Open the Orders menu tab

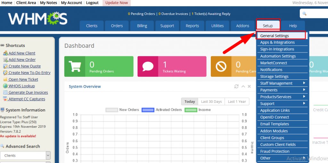click(117, 26)
